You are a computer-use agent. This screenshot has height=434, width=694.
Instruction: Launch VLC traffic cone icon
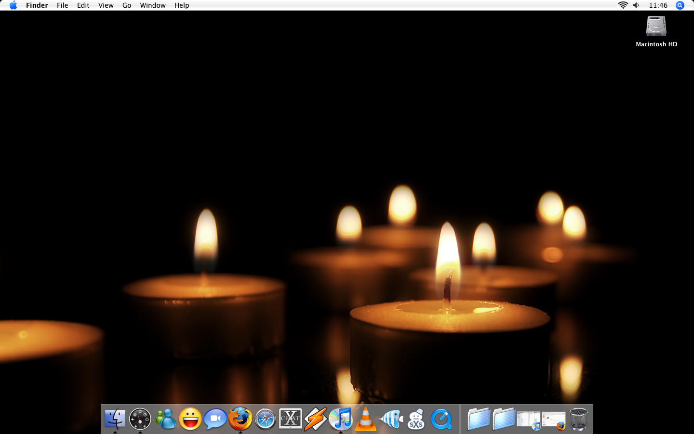coord(366,419)
